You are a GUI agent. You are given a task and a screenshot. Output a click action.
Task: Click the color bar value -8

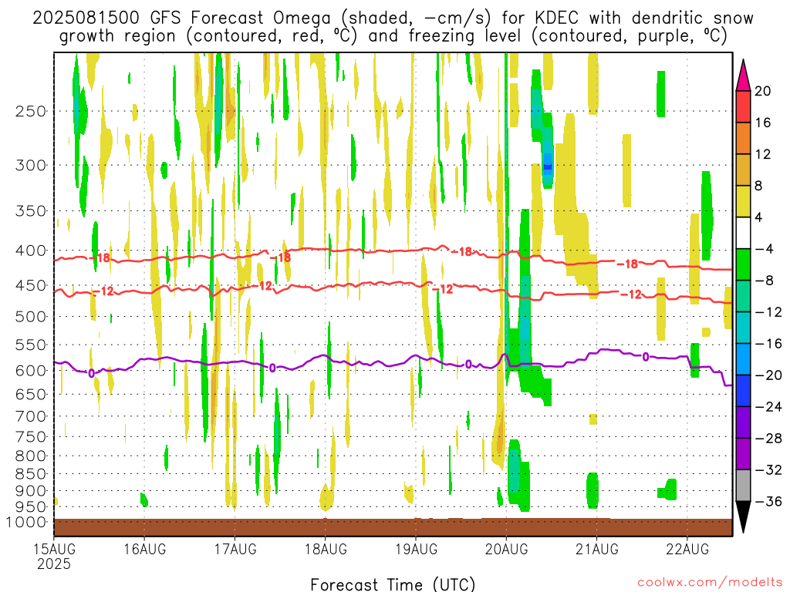point(765,281)
